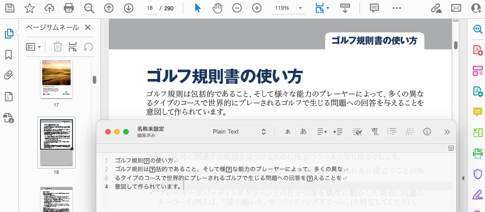Show overflow toolbar items chevron

tap(447, 132)
